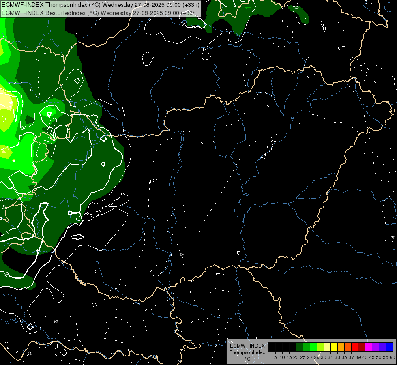The width and height of the screenshot is (397, 365).
Task: Click the legend tick value 35
Action: pos(344,357)
